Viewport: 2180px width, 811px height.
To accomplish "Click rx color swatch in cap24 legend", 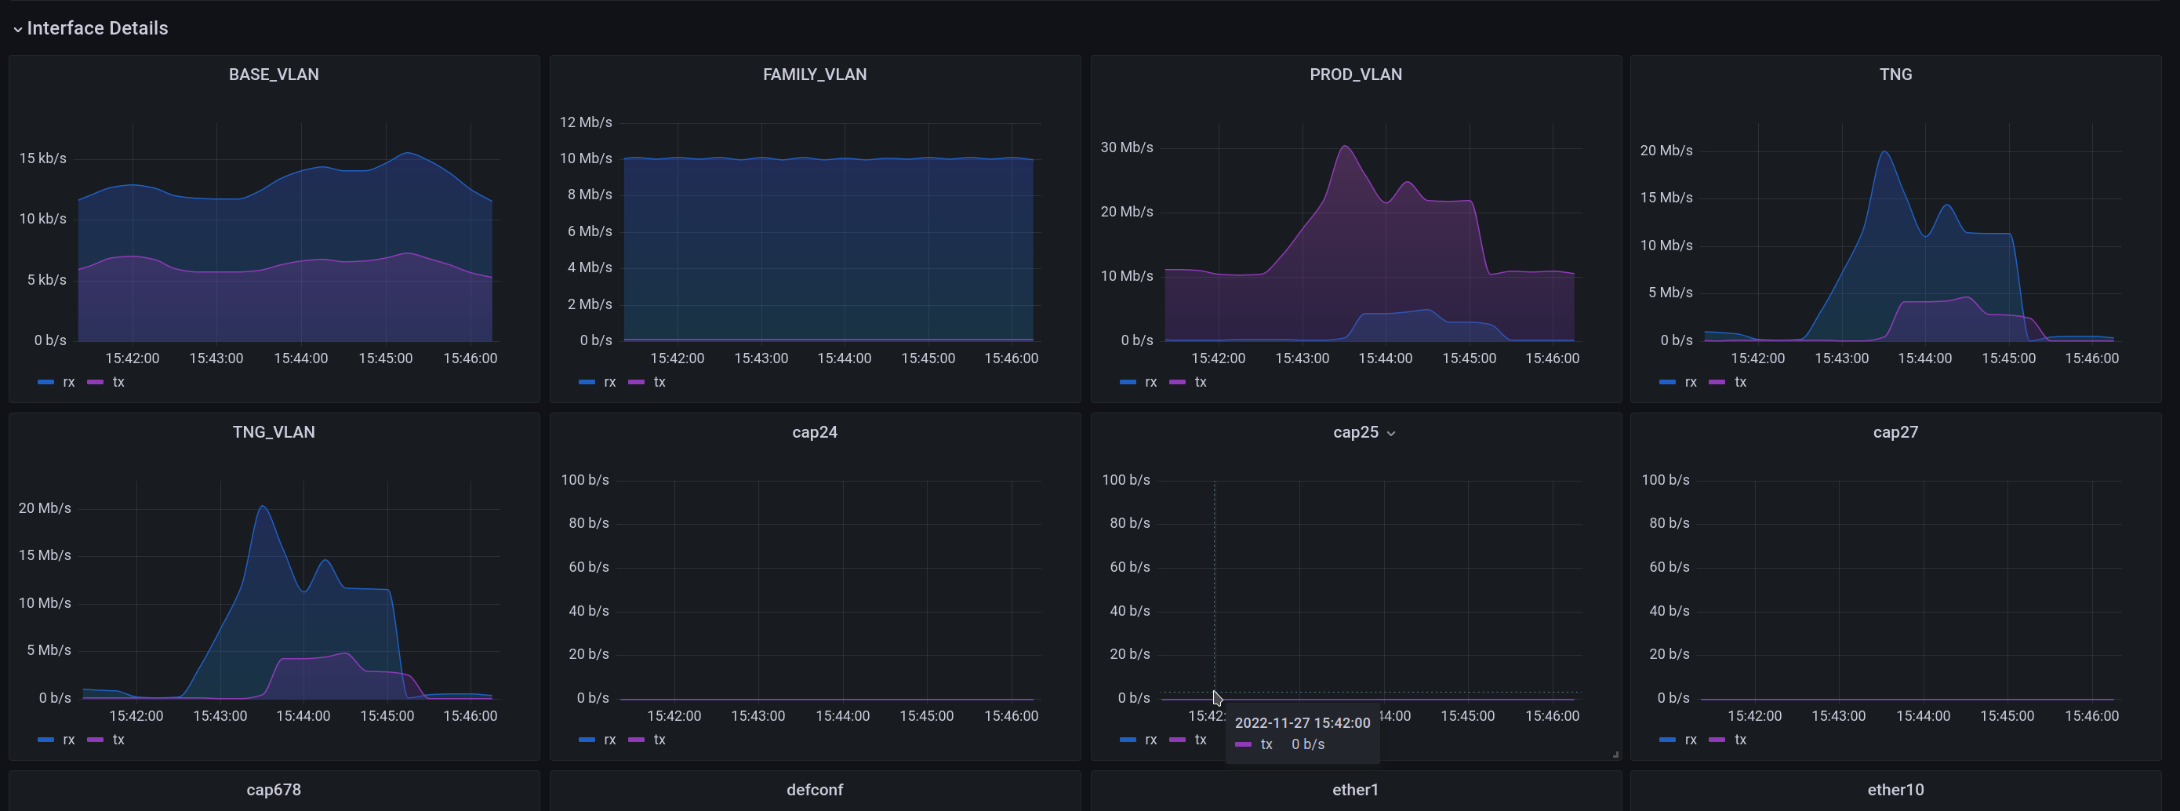I will coord(587,739).
